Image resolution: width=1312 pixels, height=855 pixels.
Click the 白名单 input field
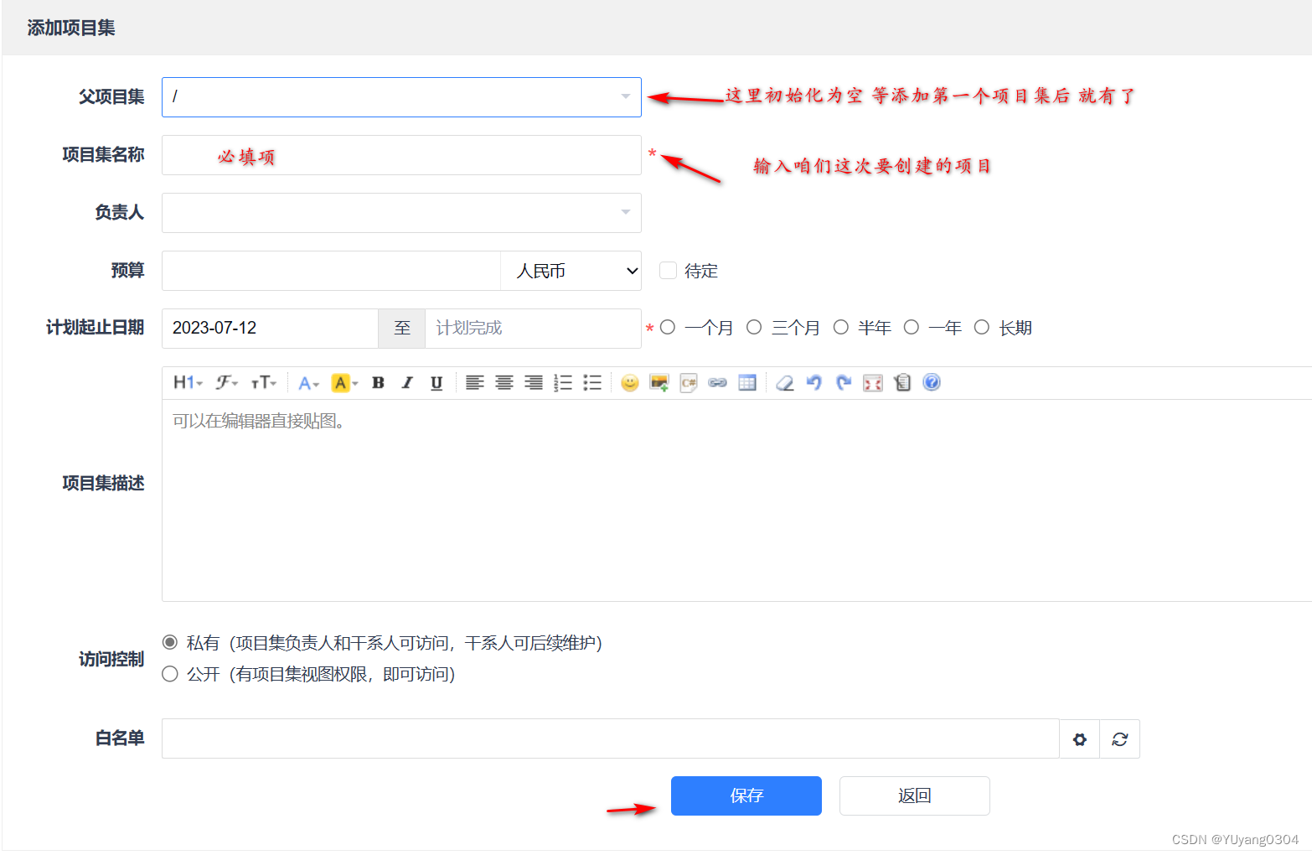click(x=611, y=738)
